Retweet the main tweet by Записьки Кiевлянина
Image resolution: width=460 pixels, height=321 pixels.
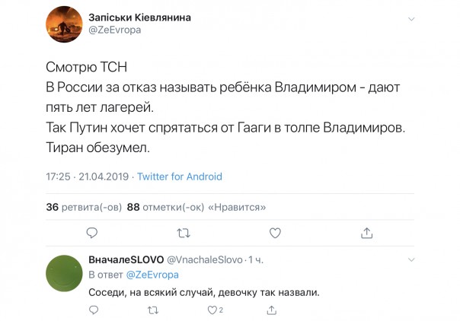[184, 232]
